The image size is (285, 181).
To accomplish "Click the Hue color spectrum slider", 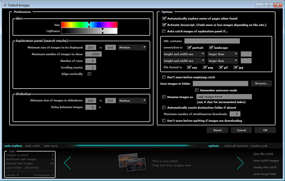I will 89,25.
